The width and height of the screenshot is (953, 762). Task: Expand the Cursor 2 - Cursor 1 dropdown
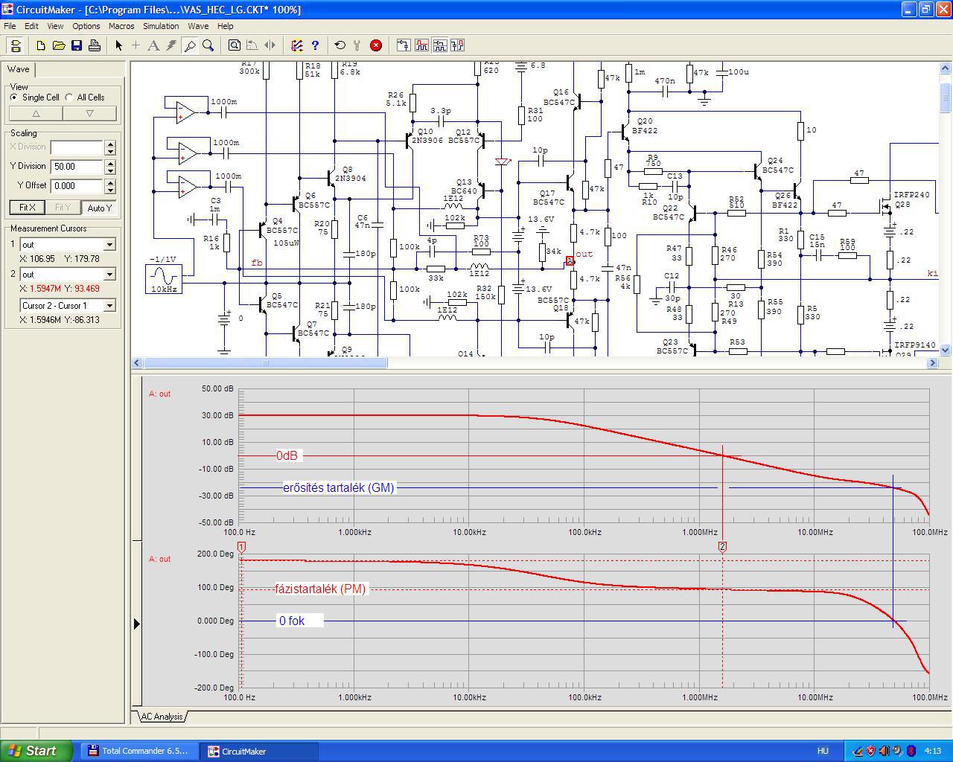[x=109, y=306]
